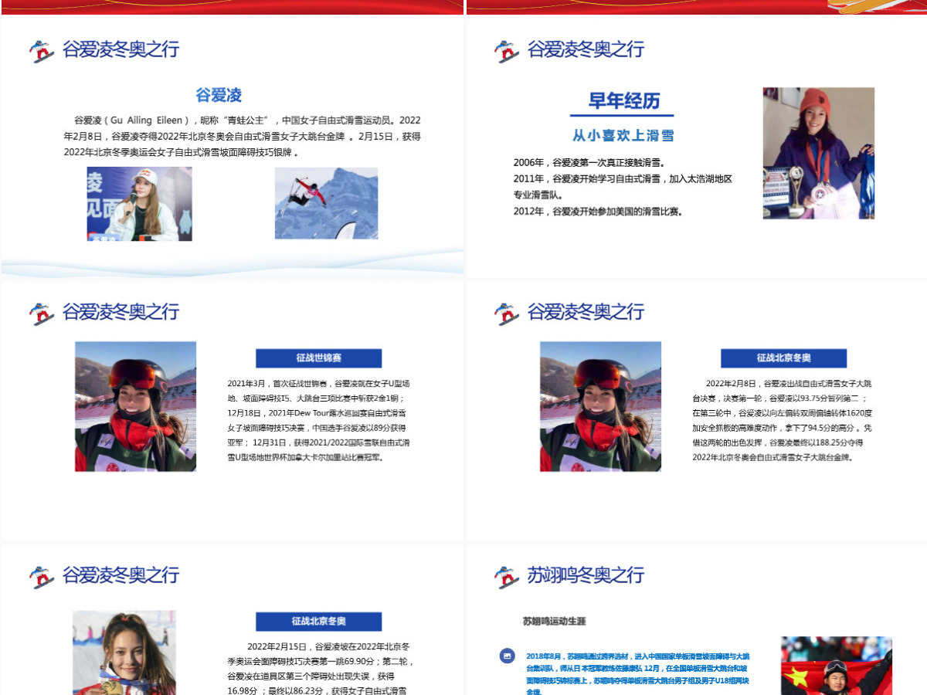Image resolution: width=927 pixels, height=695 pixels.
Task: Click the snowboarder icon on the 早年经历 slide
Action: (x=507, y=51)
